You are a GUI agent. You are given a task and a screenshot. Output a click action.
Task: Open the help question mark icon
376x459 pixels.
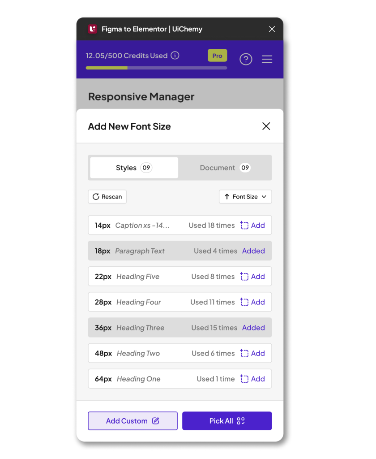(246, 59)
